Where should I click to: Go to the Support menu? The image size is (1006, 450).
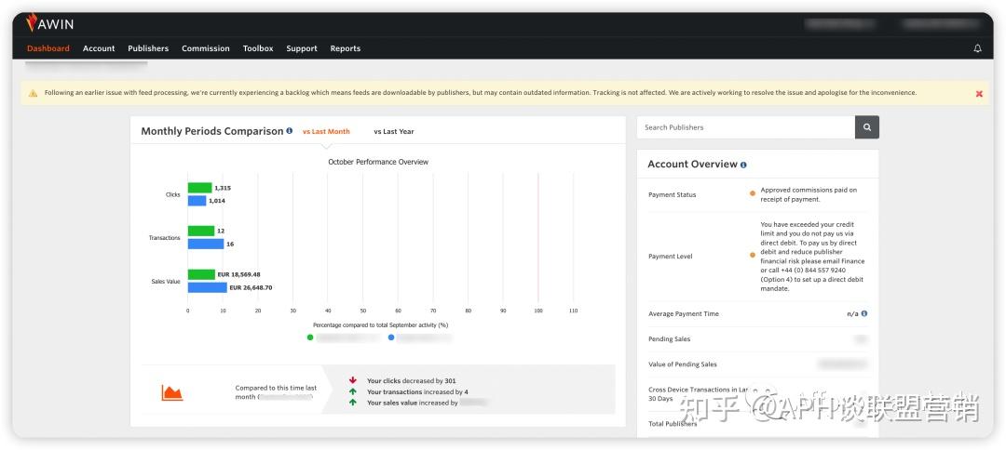pos(302,48)
